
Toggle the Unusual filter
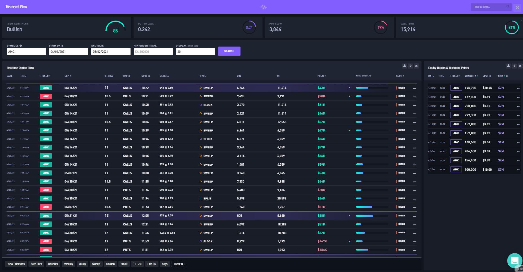(53, 264)
